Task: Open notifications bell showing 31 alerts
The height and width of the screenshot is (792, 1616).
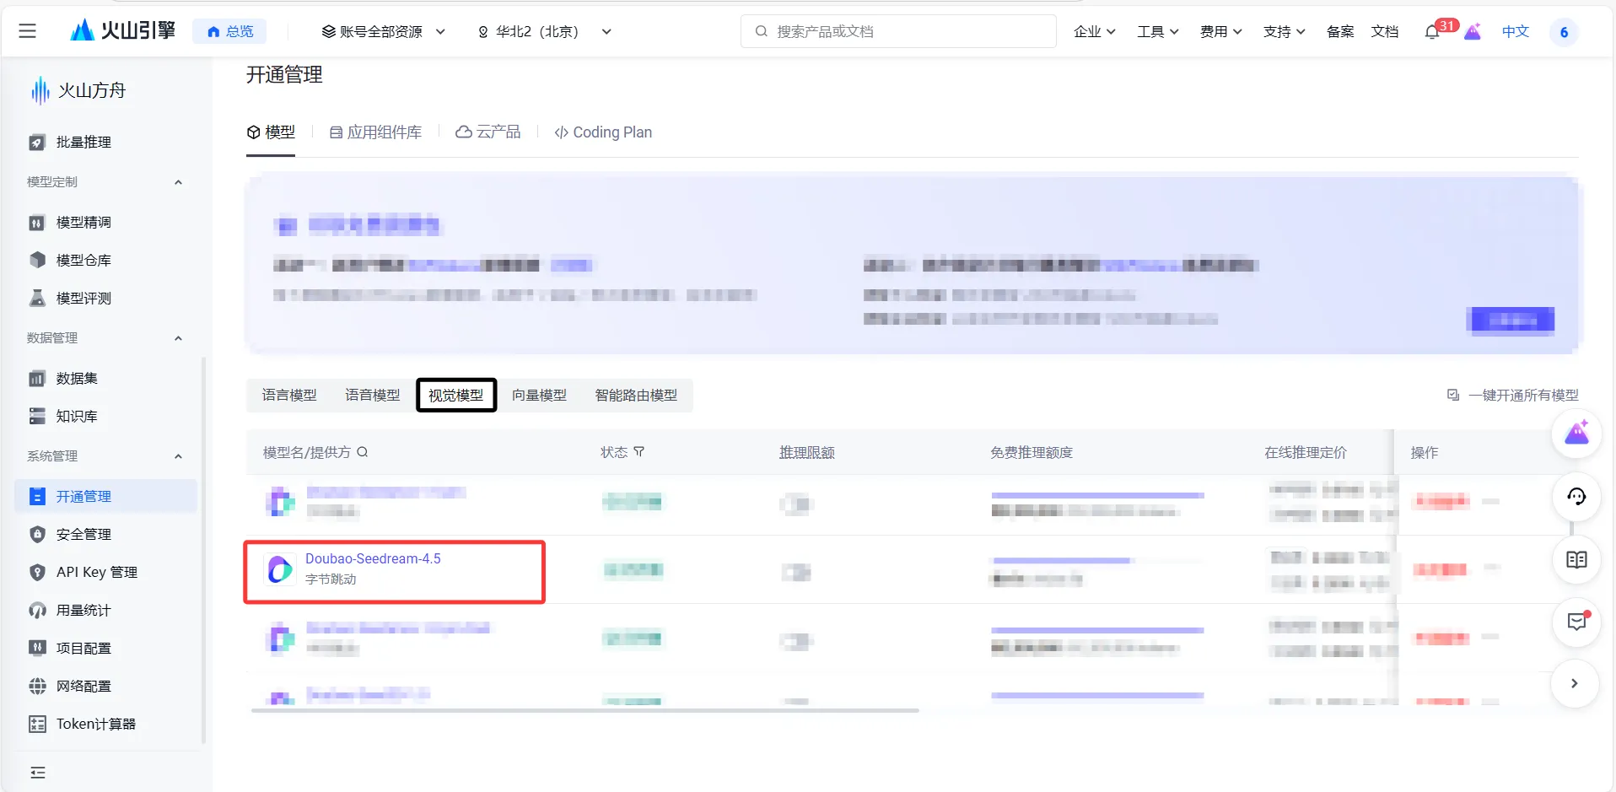Action: tap(1432, 31)
